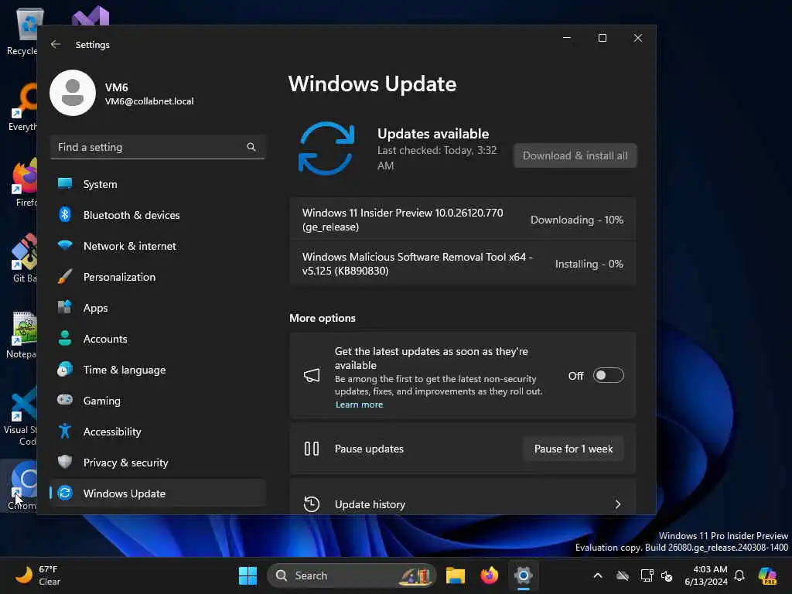Click the Privacy & security shield icon
The image size is (792, 594).
65,463
